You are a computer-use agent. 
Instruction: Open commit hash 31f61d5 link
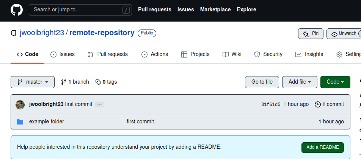tap(271, 104)
